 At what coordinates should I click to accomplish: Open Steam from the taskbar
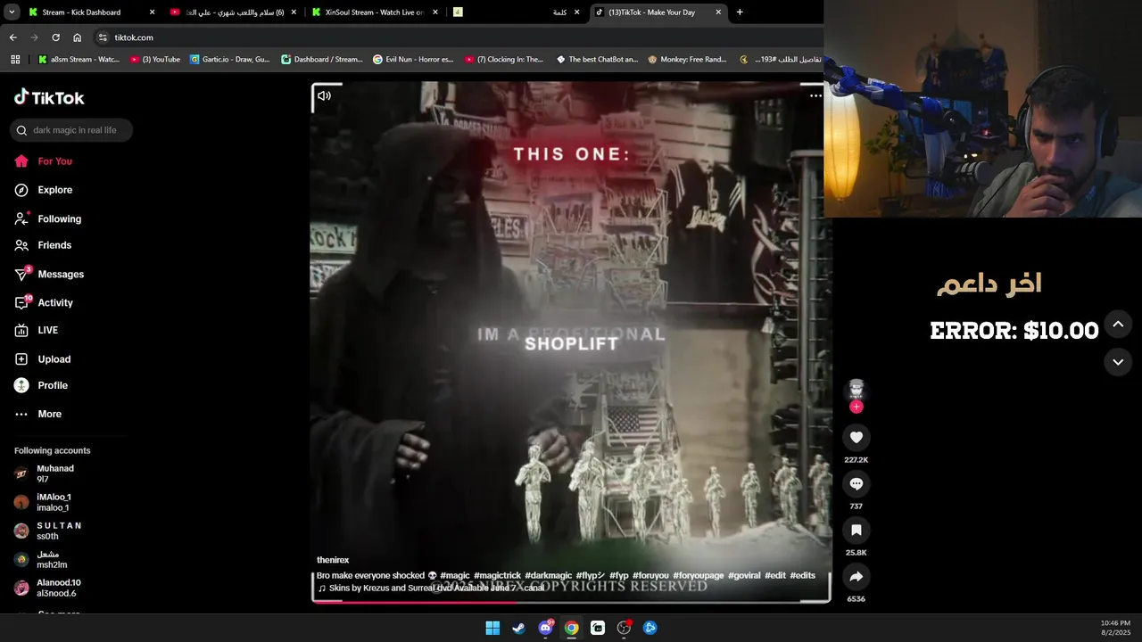coord(518,628)
